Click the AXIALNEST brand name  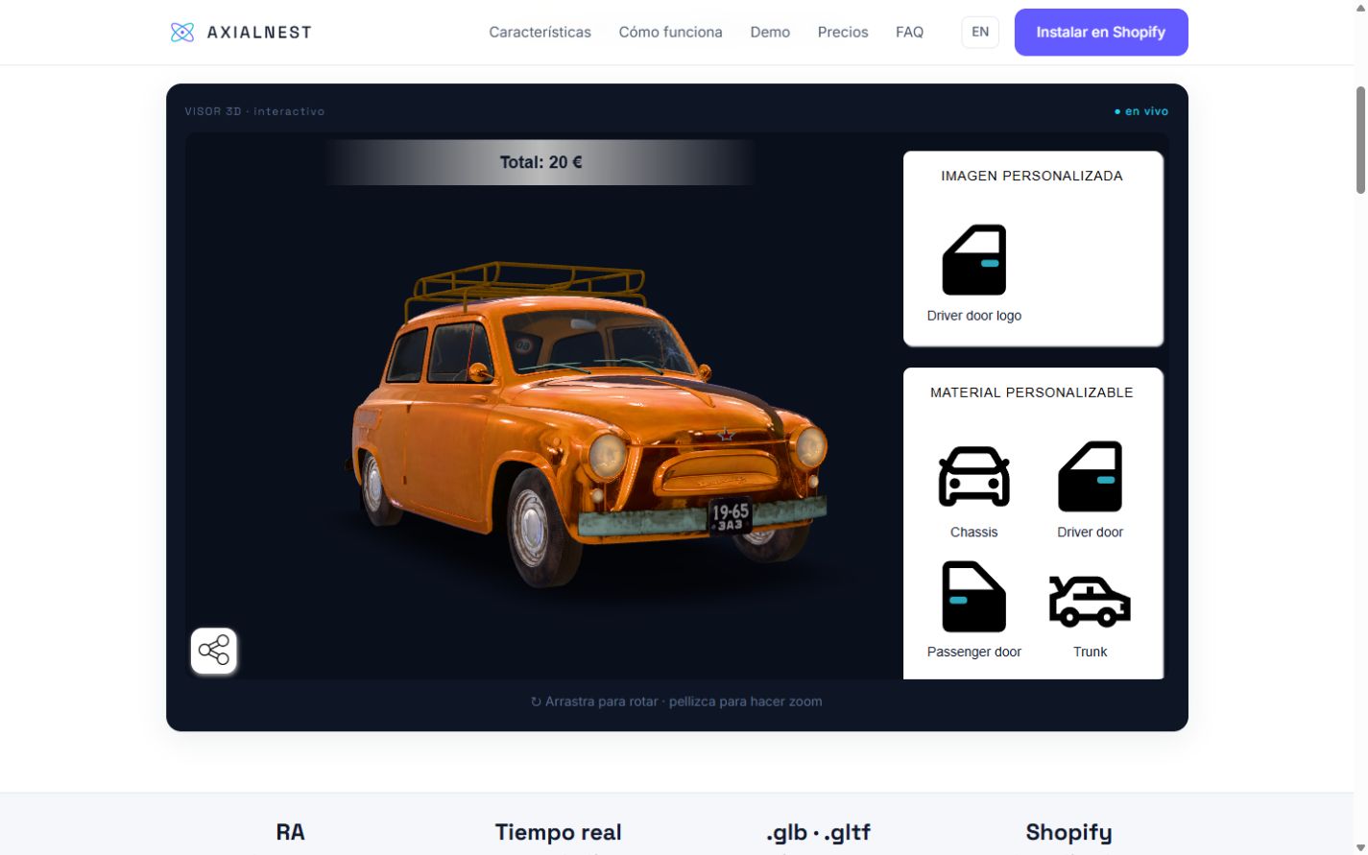[259, 32]
